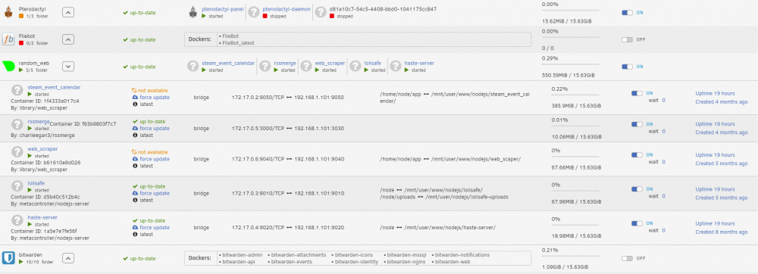Screen dimensions: 758x274
Task: Open the rssmerge link in container row
Action: coord(39,122)
